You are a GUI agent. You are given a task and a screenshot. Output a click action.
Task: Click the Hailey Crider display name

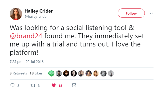pyautogui.click(x=39, y=11)
